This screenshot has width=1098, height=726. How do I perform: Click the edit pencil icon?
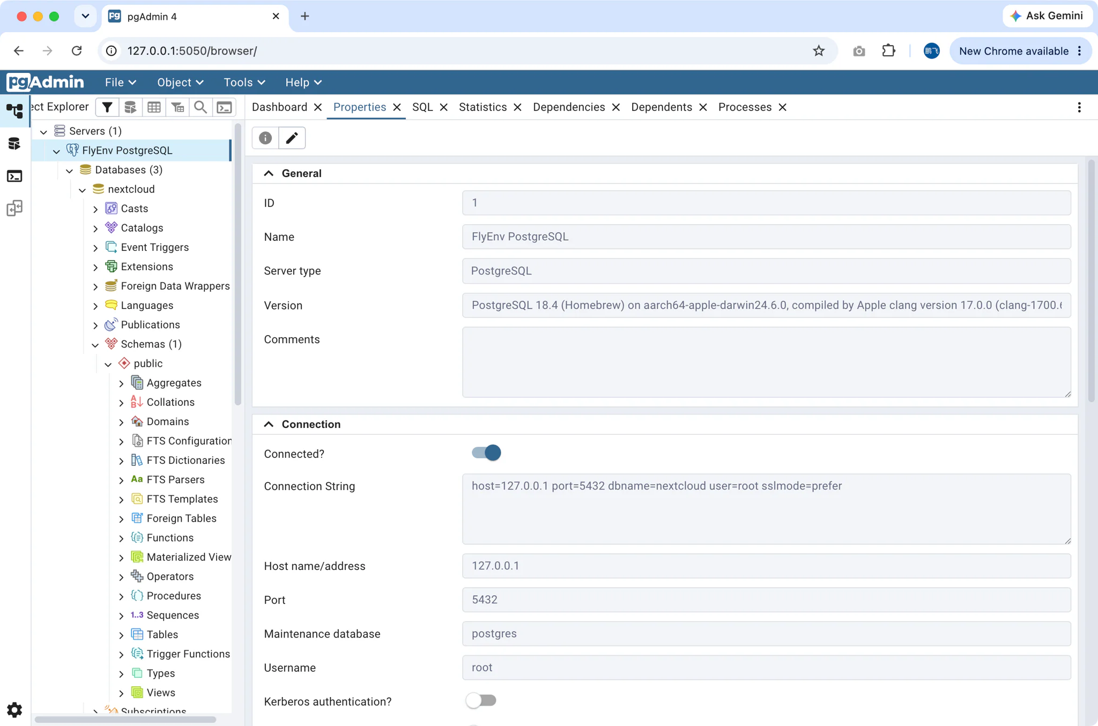tap(292, 138)
